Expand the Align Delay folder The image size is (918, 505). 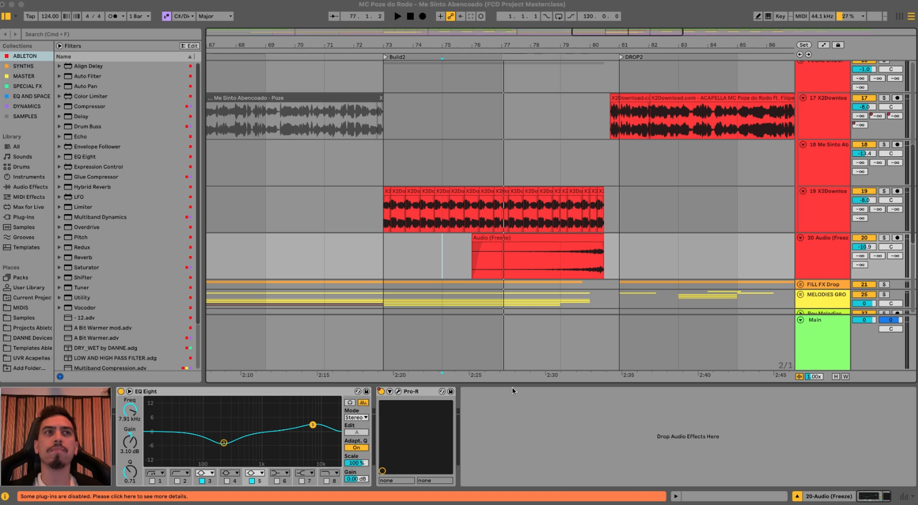pyautogui.click(x=59, y=66)
